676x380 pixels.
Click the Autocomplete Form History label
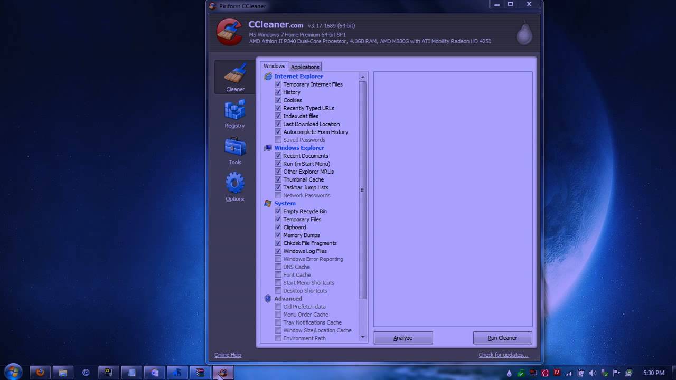pyautogui.click(x=316, y=132)
